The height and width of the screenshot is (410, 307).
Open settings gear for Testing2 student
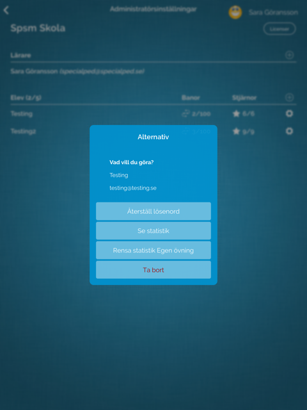[289, 131]
